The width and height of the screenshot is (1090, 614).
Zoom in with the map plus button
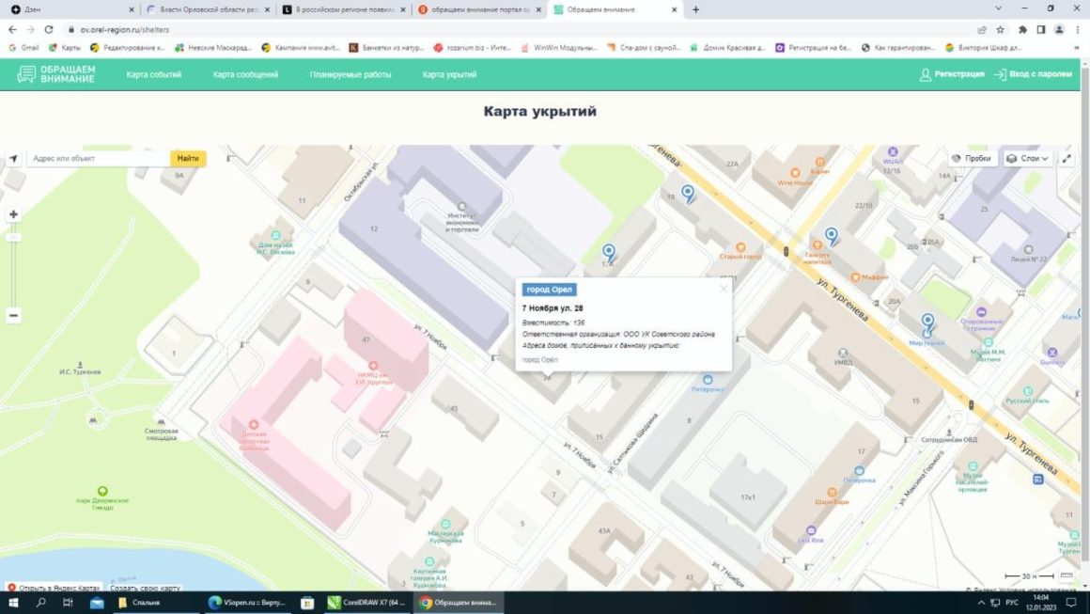pyautogui.click(x=13, y=214)
